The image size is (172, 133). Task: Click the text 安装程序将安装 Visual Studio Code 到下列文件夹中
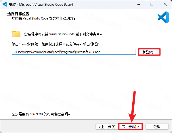point(63,34)
